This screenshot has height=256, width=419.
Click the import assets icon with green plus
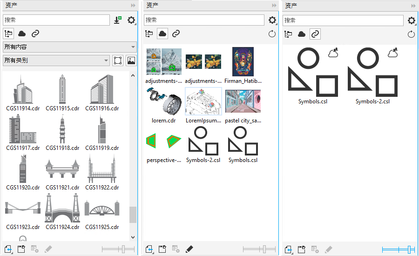tap(118, 20)
